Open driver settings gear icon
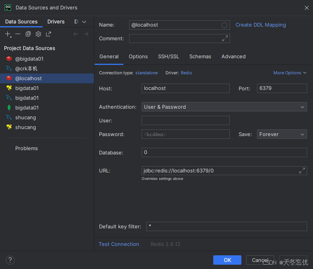The width and height of the screenshot is (313, 269). [x=38, y=34]
